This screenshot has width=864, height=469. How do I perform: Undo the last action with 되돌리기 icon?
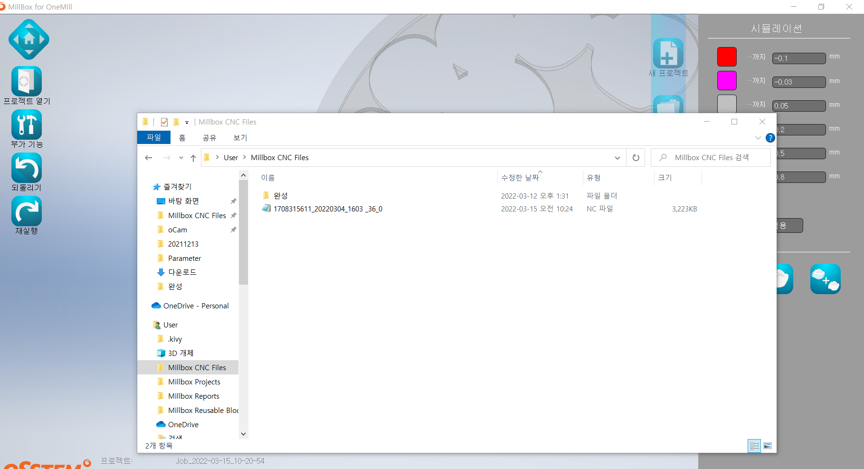coord(26,168)
